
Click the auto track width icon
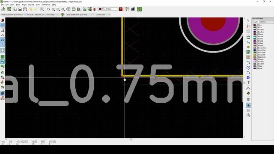(x=63, y=15)
